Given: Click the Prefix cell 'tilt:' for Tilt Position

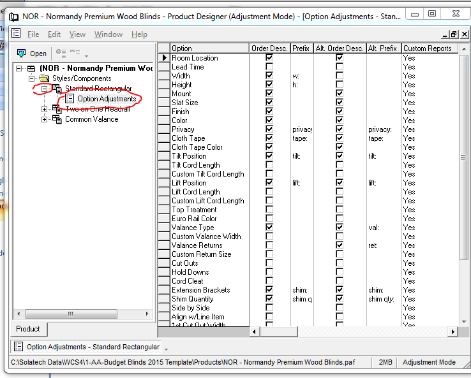Looking at the screenshot, I should tap(302, 156).
